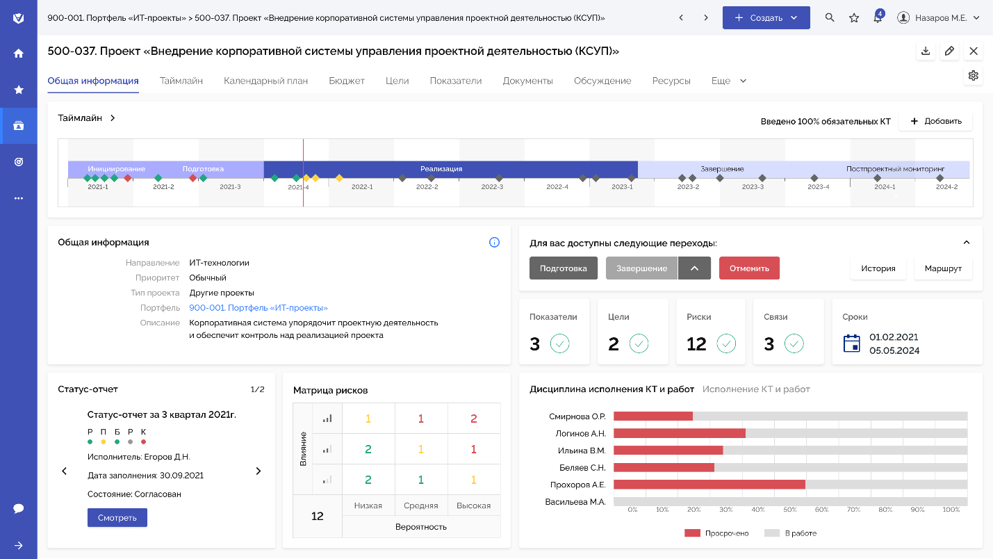Go to the next status report with the arrow
This screenshot has height=559, width=993.
[x=258, y=471]
